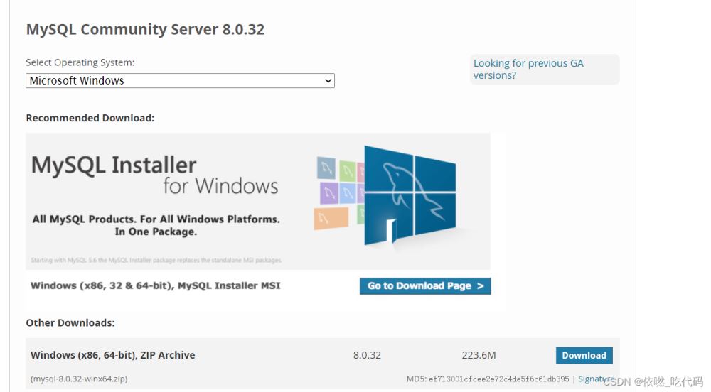Select the 'Other Downloads:' label
The image size is (711, 392).
pos(70,322)
